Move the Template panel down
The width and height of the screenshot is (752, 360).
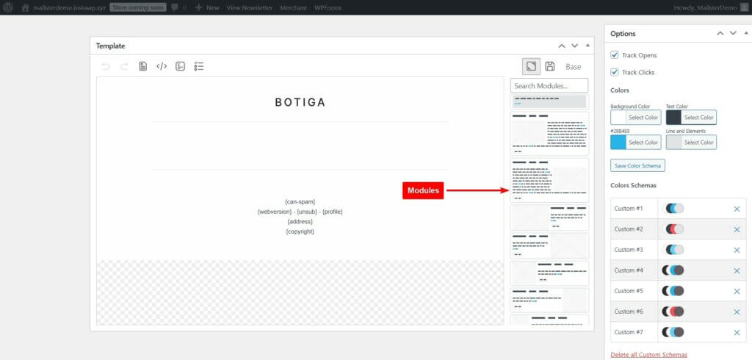574,46
